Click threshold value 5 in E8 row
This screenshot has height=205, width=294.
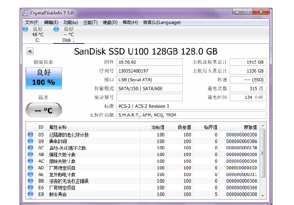coord(216,194)
